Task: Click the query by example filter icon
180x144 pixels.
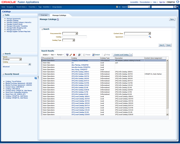Action: click(67, 55)
